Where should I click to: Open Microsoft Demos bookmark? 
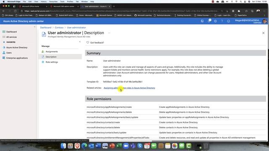point(104,15)
